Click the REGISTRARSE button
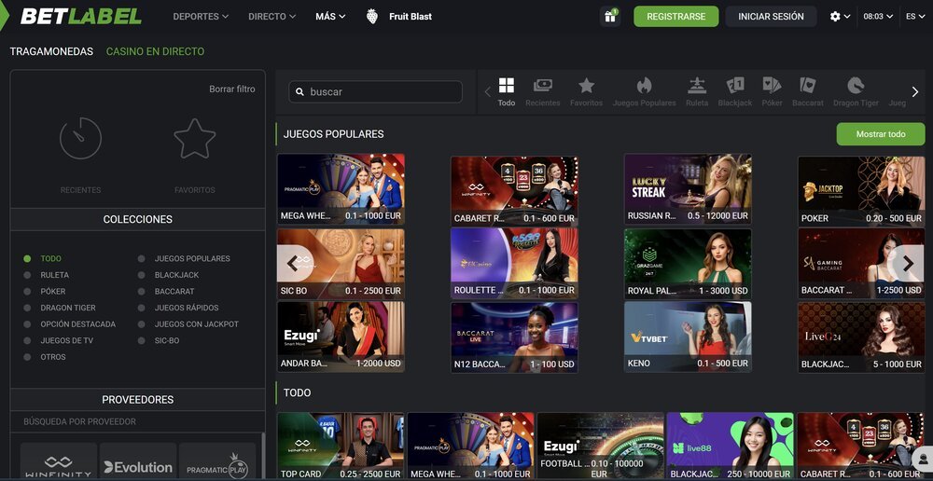The image size is (933, 481). pyautogui.click(x=675, y=17)
